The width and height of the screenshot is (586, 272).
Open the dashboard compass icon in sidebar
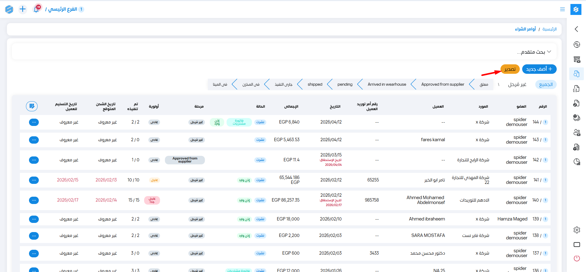click(577, 45)
